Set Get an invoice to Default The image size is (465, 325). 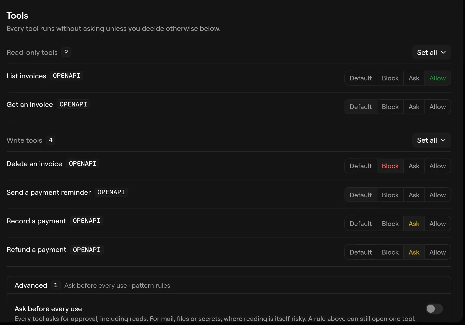[x=361, y=107]
